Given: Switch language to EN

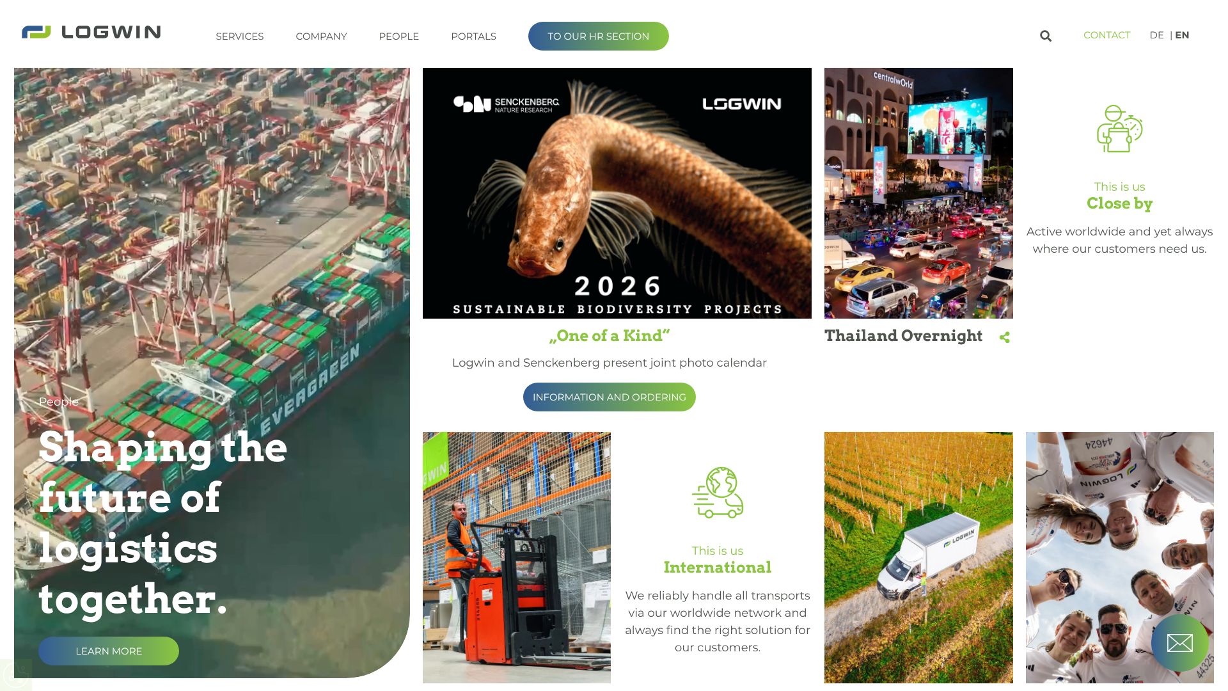Looking at the screenshot, I should click(1182, 35).
